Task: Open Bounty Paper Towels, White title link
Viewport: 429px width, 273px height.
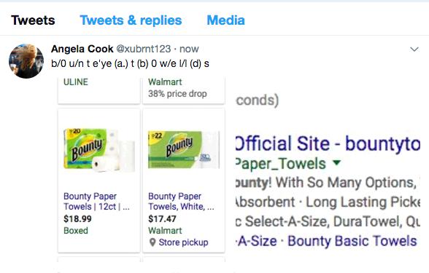Action: pos(181,201)
